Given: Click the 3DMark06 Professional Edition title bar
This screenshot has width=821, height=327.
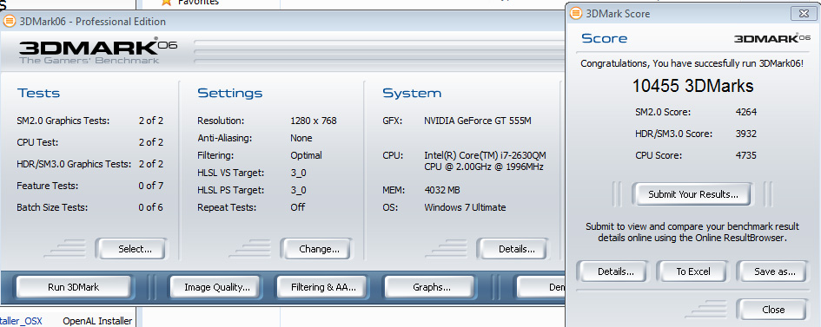Looking at the screenshot, I should (x=282, y=22).
